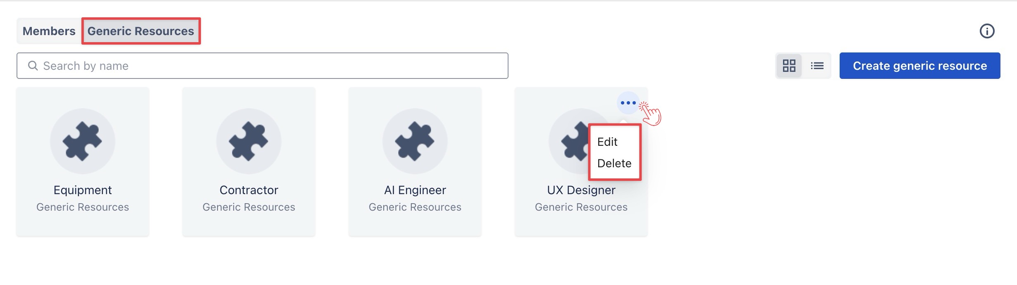The height and width of the screenshot is (285, 1017).
Task: Select the Generic Resources tab
Action: pos(141,31)
